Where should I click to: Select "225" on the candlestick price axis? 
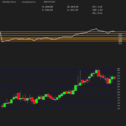coord(118,87)
